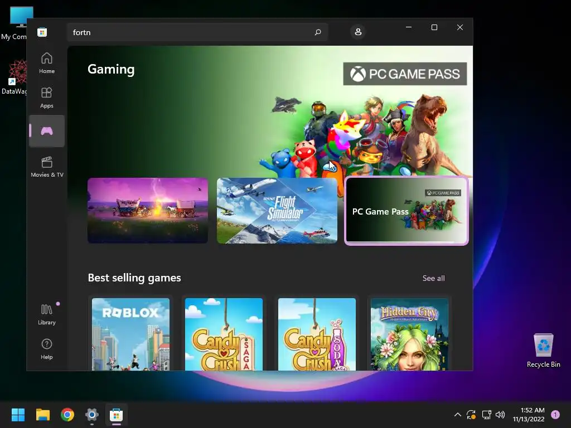Minimize the Microsoft Store window

409,27
